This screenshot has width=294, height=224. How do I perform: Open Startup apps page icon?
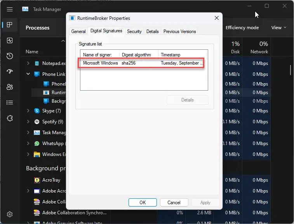click(10, 71)
